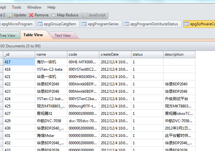Click description cell 升级测试平台

pyautogui.click(x=179, y=99)
